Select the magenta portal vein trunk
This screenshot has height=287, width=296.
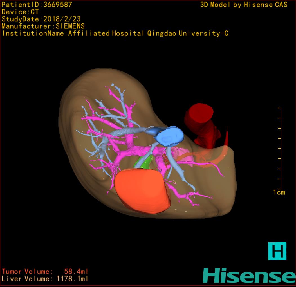(132, 153)
